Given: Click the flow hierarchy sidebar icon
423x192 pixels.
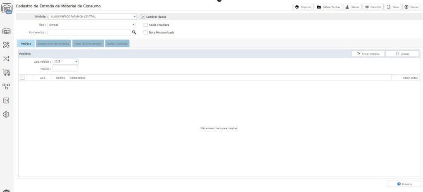Looking at the screenshot, I should point(7,86).
